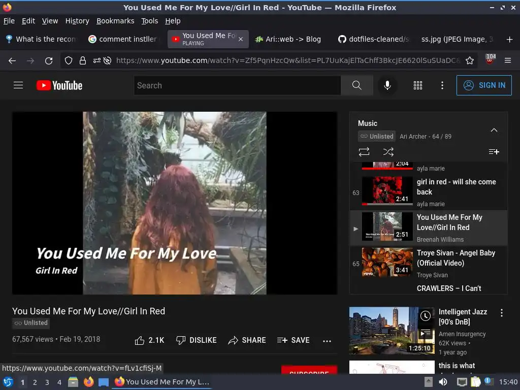Image resolution: width=520 pixels, height=390 pixels.
Task: Click the SAVE button below the video
Action: (293, 340)
